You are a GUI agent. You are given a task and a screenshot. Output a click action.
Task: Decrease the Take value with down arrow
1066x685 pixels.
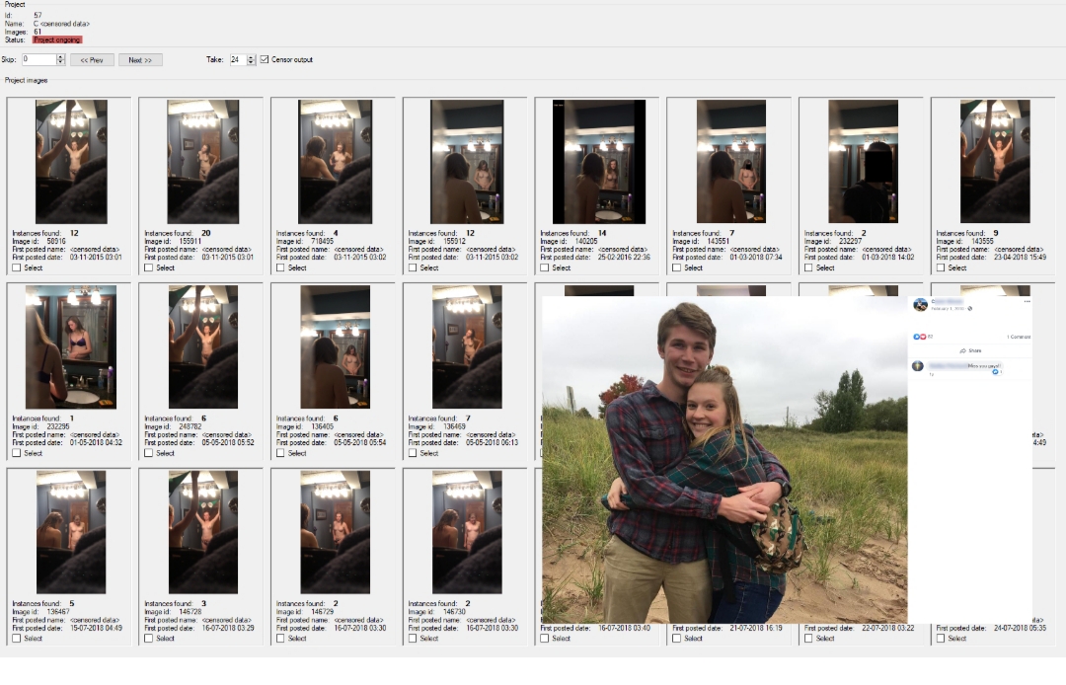[x=251, y=63]
